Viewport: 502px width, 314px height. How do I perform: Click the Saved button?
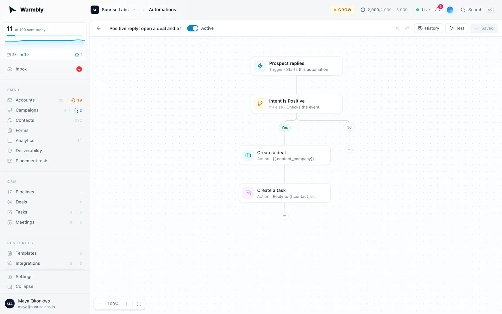484,28
